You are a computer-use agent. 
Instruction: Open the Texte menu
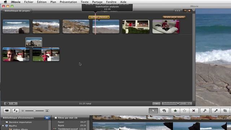pos(84,2)
